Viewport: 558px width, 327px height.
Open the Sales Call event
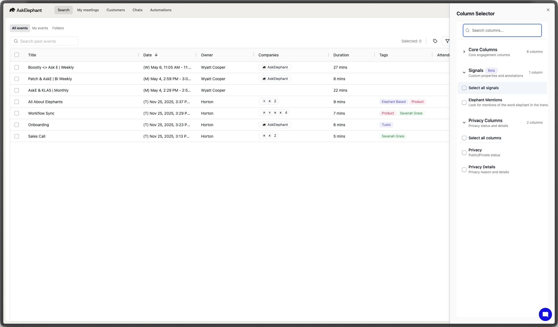[x=37, y=136]
